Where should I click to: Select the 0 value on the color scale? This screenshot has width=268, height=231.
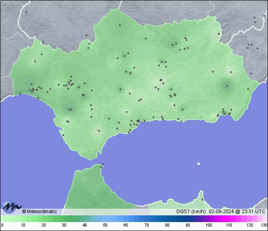coord(2,225)
